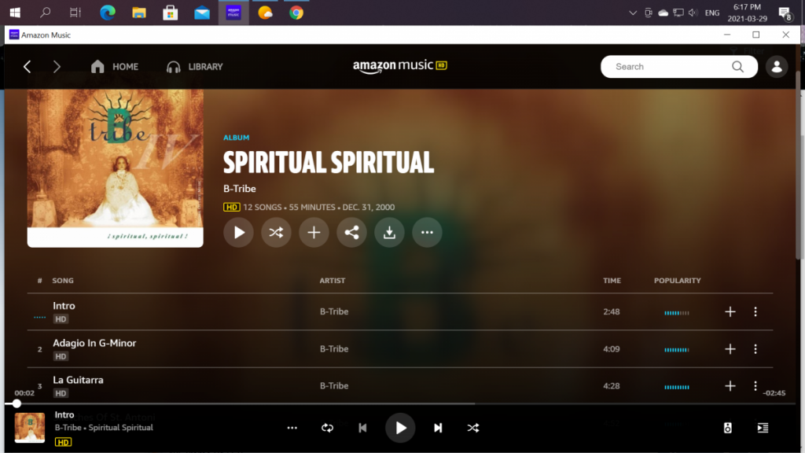Open Task View in taskbar
The height and width of the screenshot is (453, 805).
coord(75,13)
